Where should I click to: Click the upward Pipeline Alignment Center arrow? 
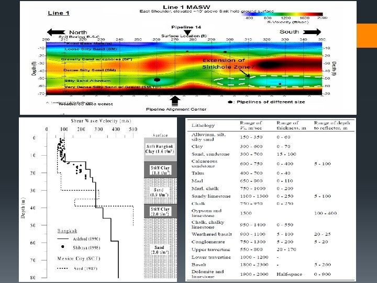point(175,101)
